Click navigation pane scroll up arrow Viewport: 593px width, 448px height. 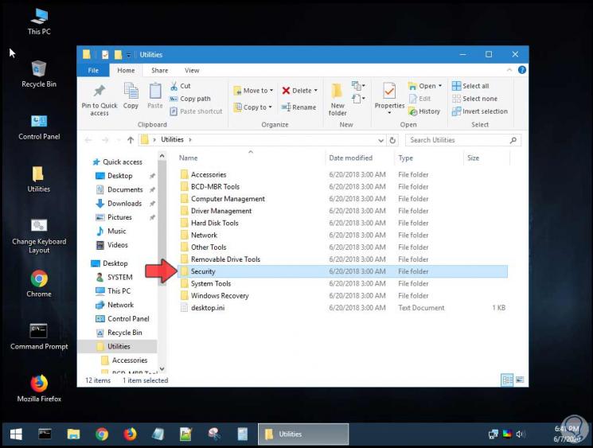pyautogui.click(x=162, y=156)
